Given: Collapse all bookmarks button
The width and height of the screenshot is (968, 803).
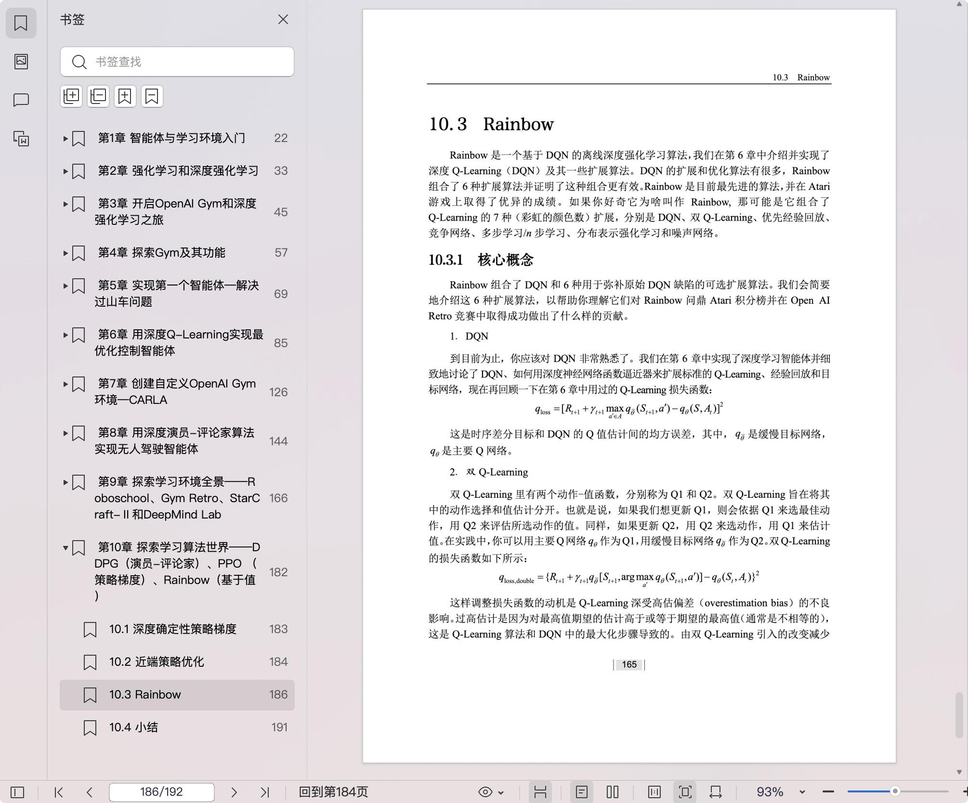Looking at the screenshot, I should (98, 96).
